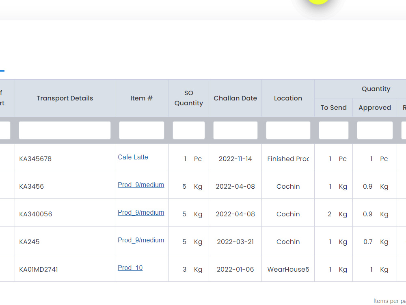
Task: Focus the Location filter field
Action: tap(288, 130)
